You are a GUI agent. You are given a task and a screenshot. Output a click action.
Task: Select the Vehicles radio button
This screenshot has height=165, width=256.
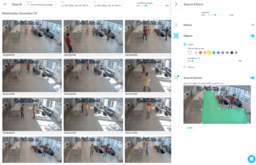pos(185,67)
